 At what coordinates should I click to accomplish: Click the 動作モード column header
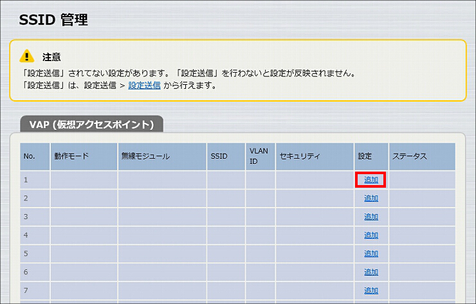pyautogui.click(x=84, y=157)
